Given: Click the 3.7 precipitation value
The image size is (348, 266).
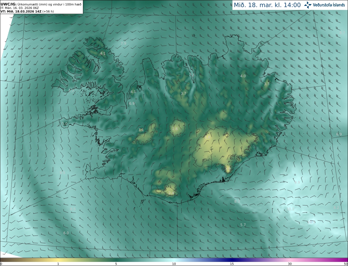Looking at the screenshot, I should [x=184, y=93].
